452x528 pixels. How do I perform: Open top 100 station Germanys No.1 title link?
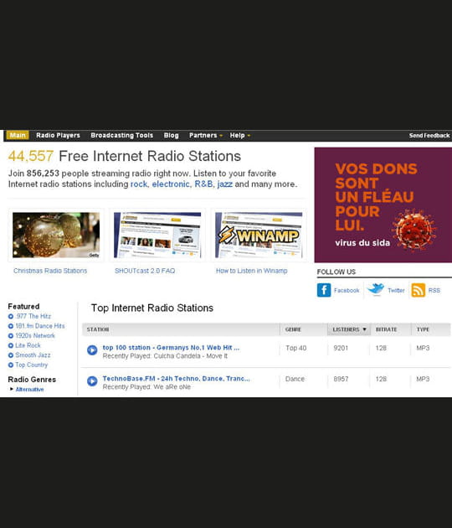(171, 348)
